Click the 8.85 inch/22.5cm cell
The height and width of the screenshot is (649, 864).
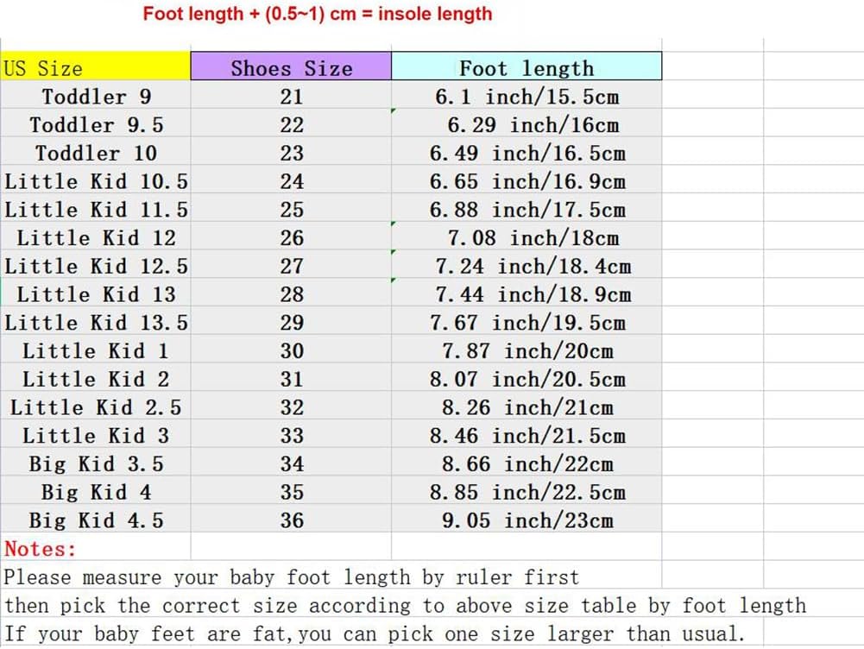tap(527, 492)
